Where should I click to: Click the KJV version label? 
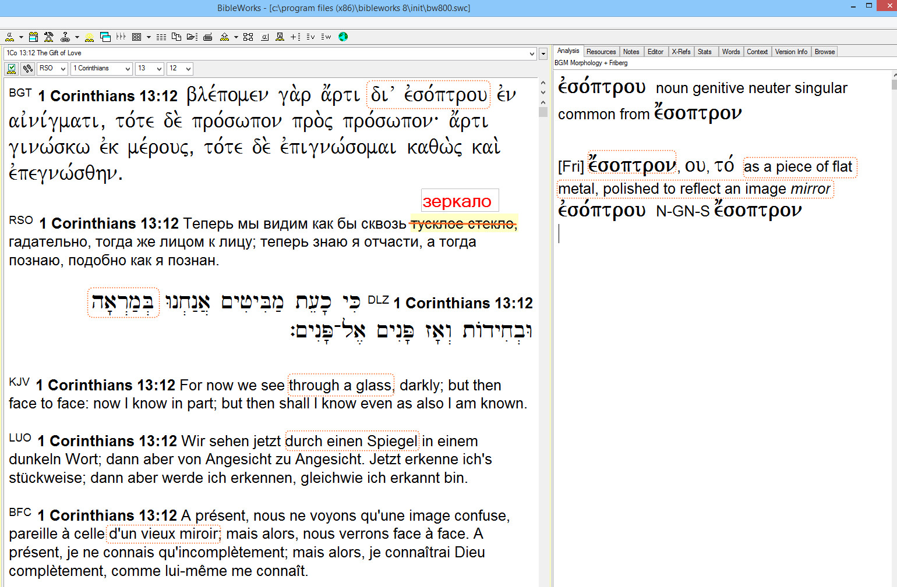pyautogui.click(x=19, y=382)
